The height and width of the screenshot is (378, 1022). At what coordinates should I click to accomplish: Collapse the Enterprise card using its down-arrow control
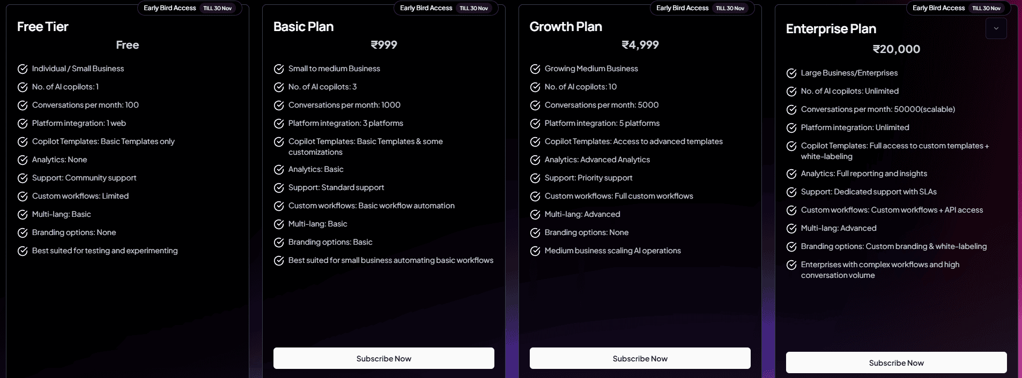996,28
